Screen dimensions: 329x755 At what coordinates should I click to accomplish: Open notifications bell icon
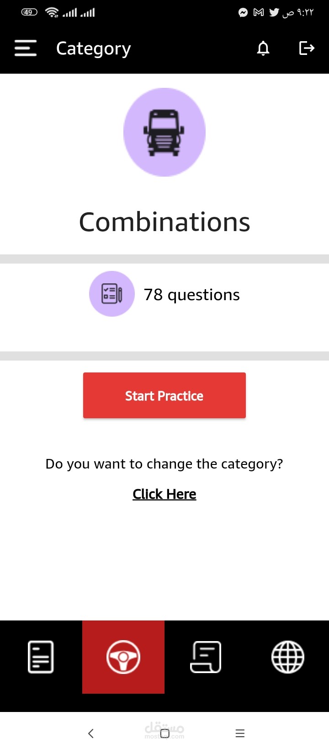[x=263, y=48]
